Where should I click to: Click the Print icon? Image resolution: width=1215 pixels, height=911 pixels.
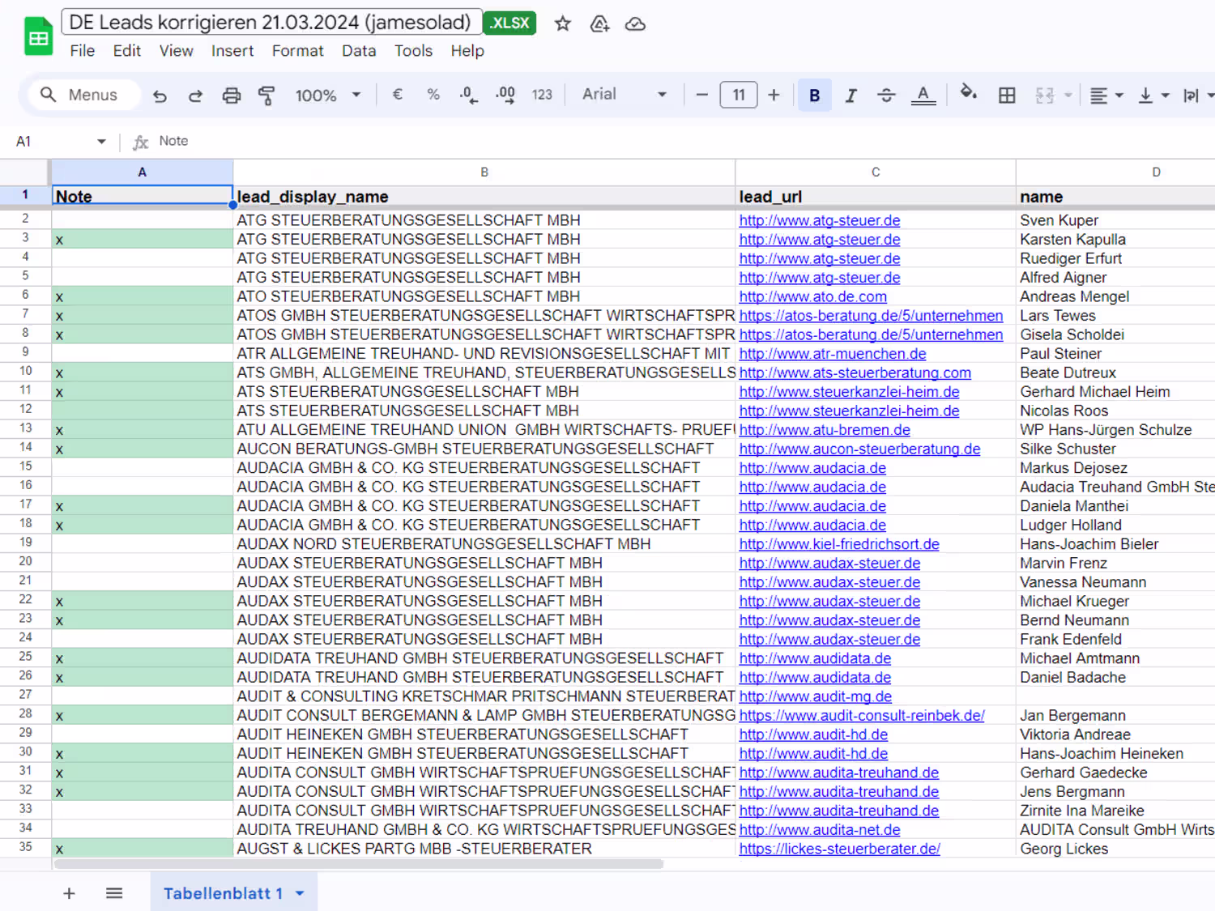point(232,96)
